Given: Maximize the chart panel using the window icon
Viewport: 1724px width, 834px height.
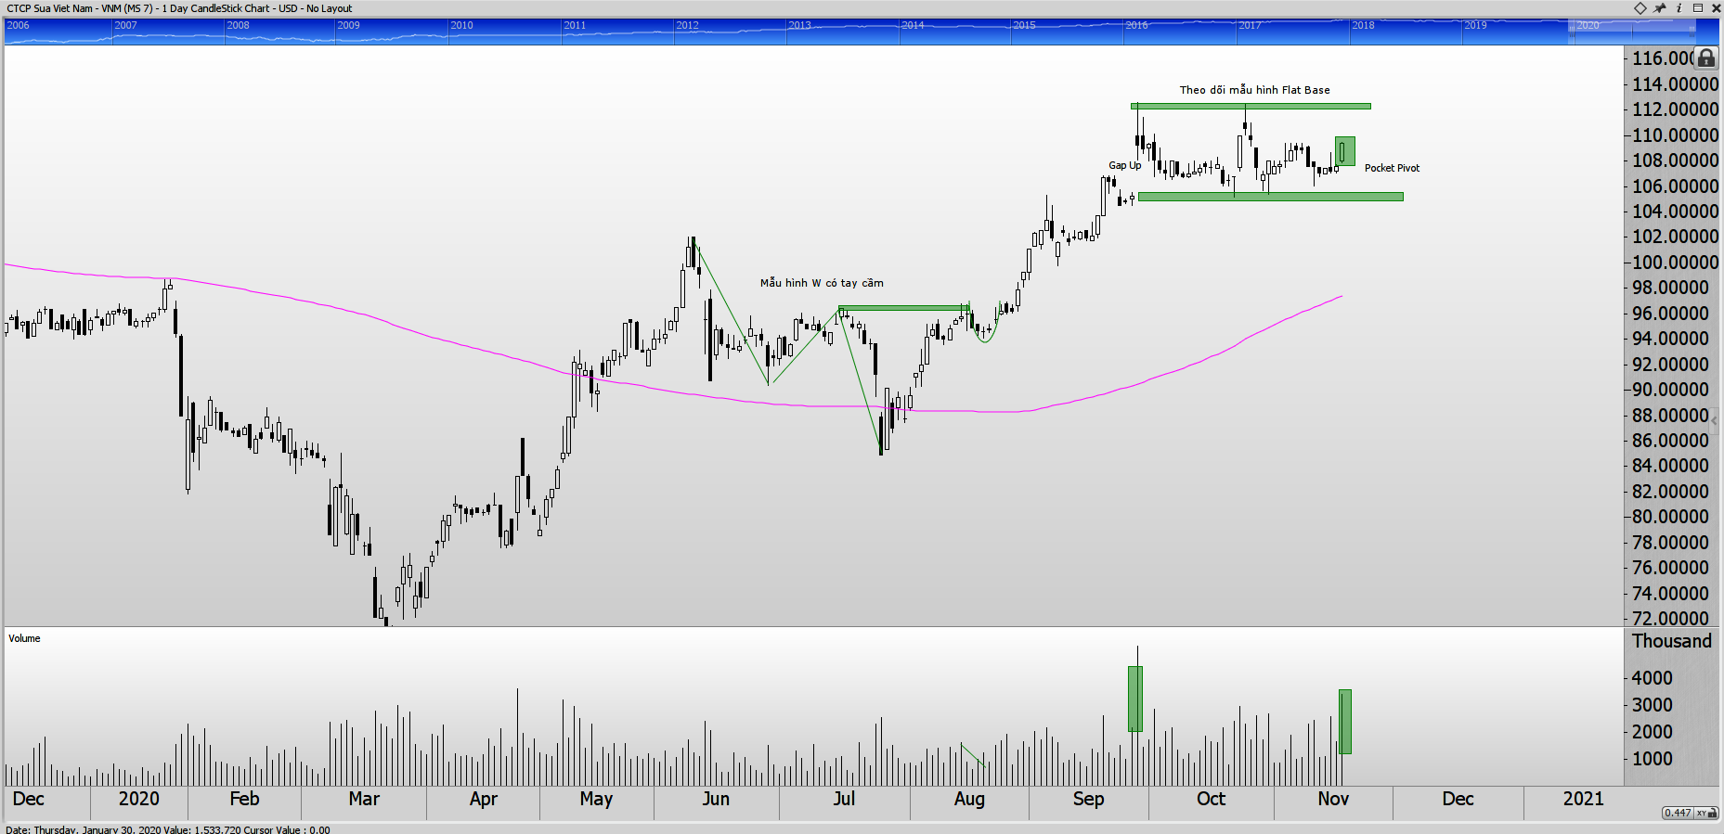Looking at the screenshot, I should click(1698, 8).
